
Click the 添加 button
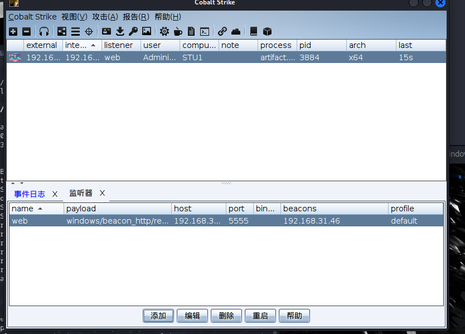click(x=158, y=316)
